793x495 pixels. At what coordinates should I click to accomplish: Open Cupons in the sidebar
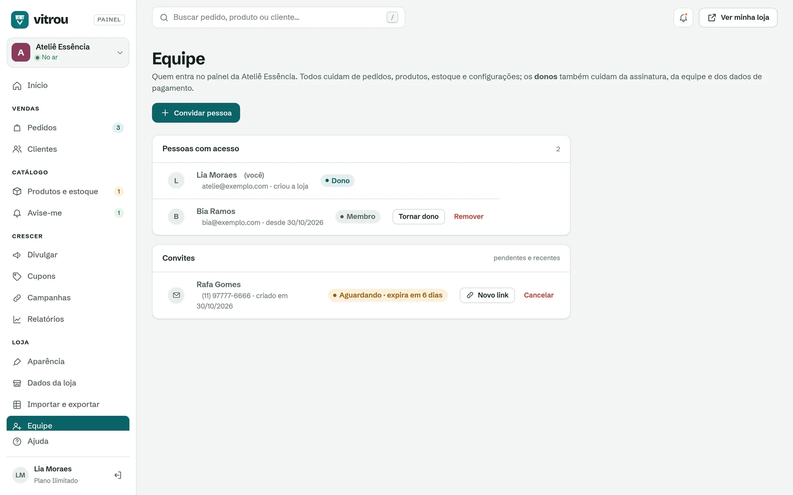click(x=68, y=276)
